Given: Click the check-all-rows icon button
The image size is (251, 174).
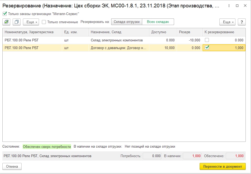Looking at the screenshot, I should (x=6, y=22).
